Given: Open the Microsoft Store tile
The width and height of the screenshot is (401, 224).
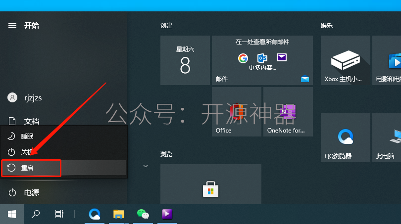Looking at the screenshot, I should coord(211,184).
